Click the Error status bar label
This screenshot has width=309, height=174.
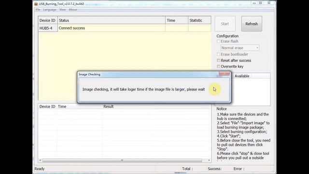point(239,169)
